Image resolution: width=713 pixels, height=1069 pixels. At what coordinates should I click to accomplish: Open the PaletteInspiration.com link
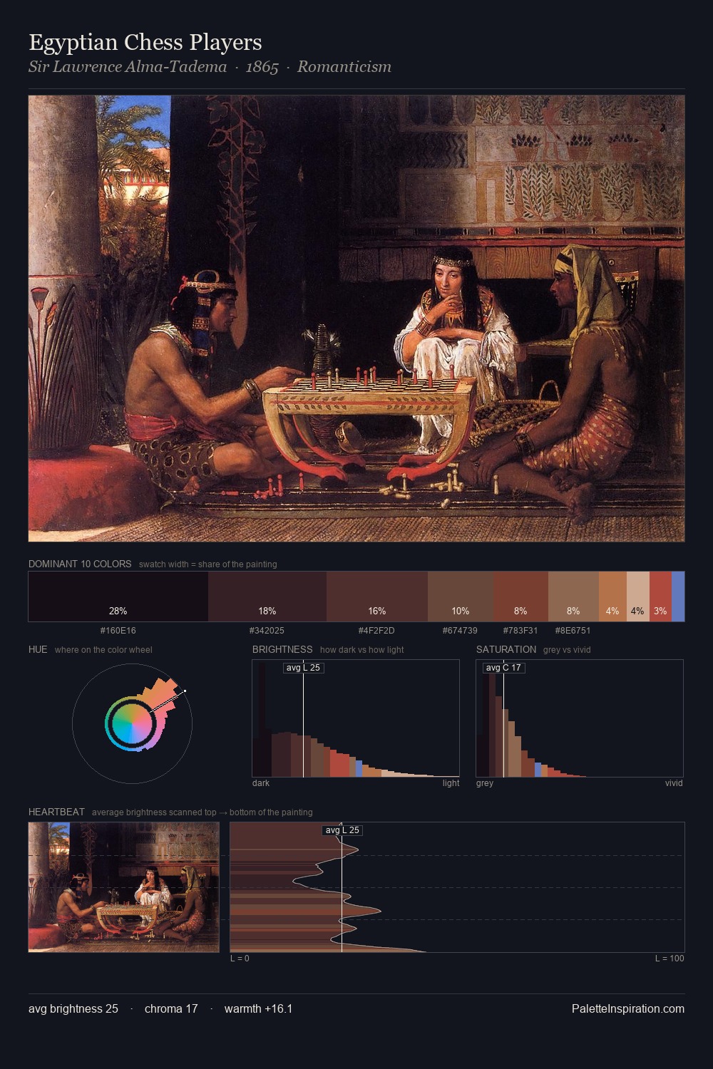(628, 1009)
